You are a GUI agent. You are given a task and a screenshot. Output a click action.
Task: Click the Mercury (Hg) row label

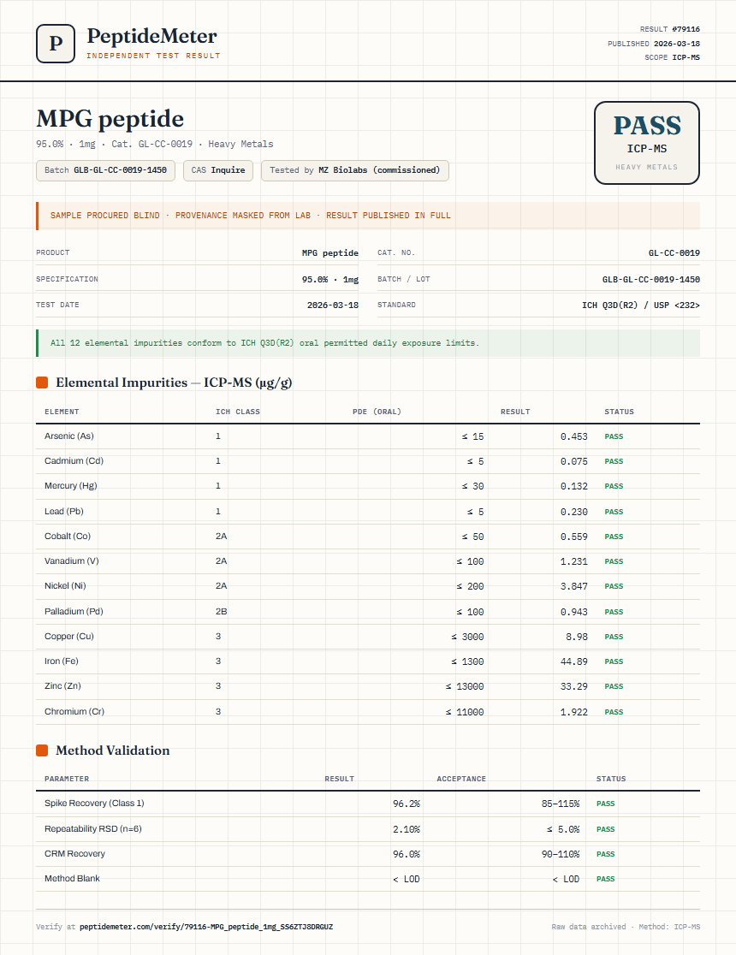tap(71, 486)
